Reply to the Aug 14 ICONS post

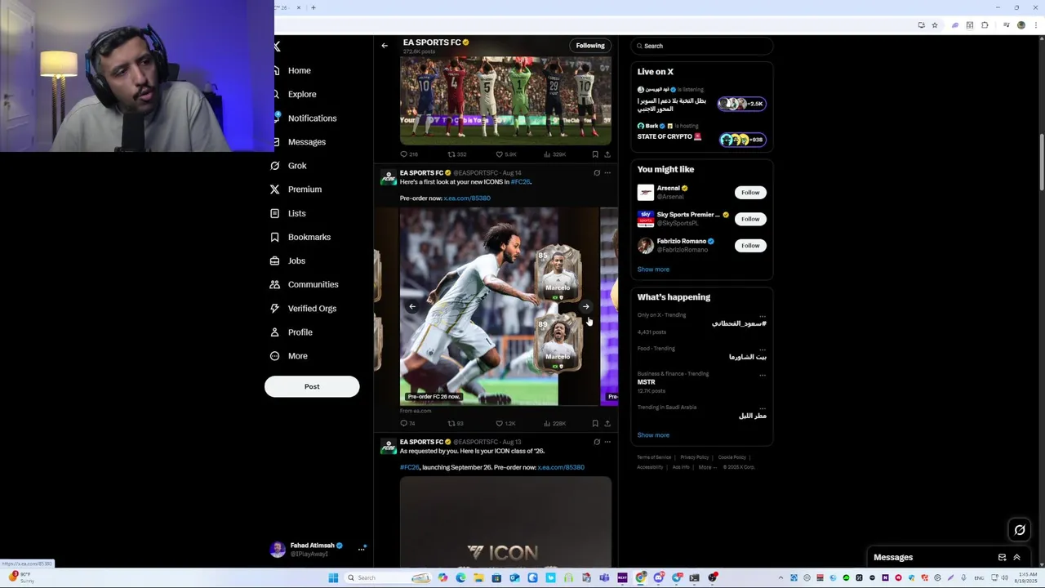pos(403,423)
